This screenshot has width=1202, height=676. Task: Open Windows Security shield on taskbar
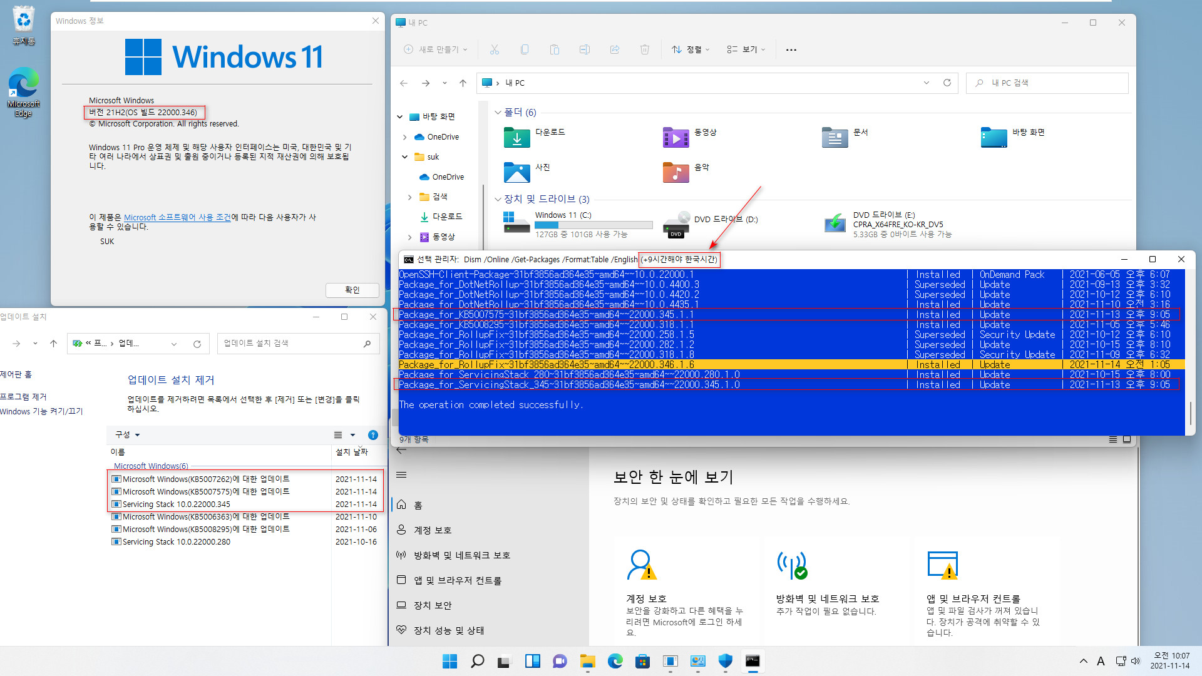pyautogui.click(x=725, y=661)
